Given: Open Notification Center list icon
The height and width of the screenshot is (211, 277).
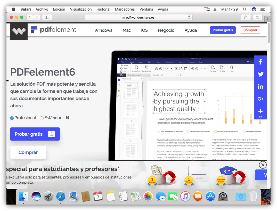Looking at the screenshot, I should click(262, 9).
